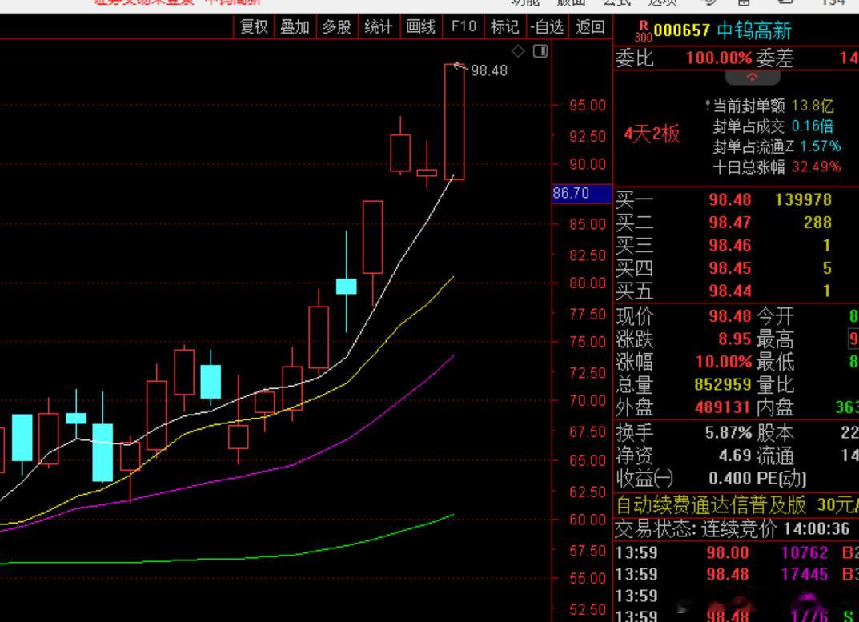The image size is (859, 622).
Task: Click the latest limit-up candlestick at 98.48
Action: pos(454,122)
